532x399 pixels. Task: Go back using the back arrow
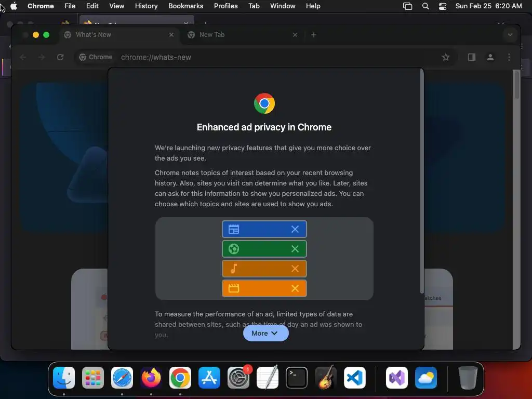click(x=23, y=57)
